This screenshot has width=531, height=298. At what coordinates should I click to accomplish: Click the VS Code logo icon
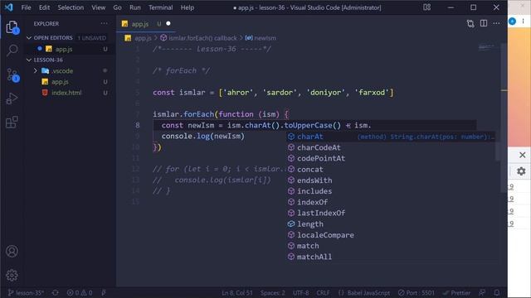[x=9, y=7]
